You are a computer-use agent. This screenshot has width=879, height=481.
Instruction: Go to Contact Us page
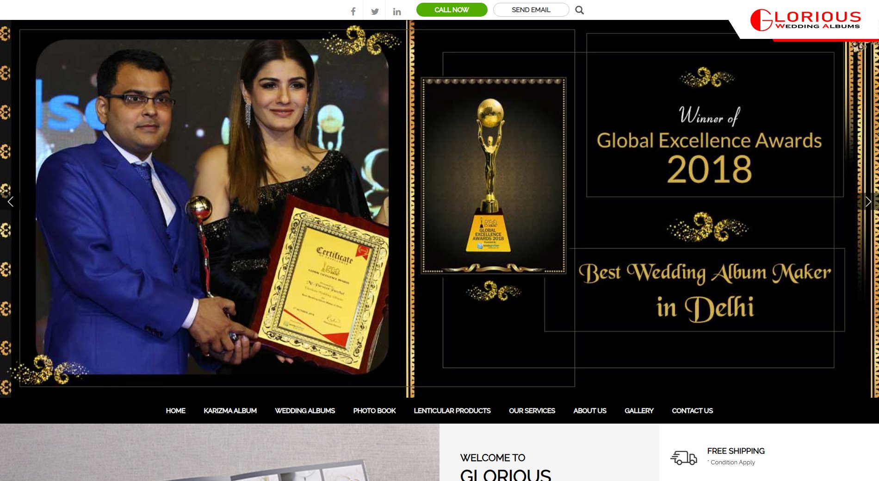[x=692, y=411]
